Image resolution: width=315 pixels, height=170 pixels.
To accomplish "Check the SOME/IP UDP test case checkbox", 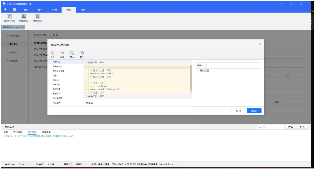I will pos(31,61).
